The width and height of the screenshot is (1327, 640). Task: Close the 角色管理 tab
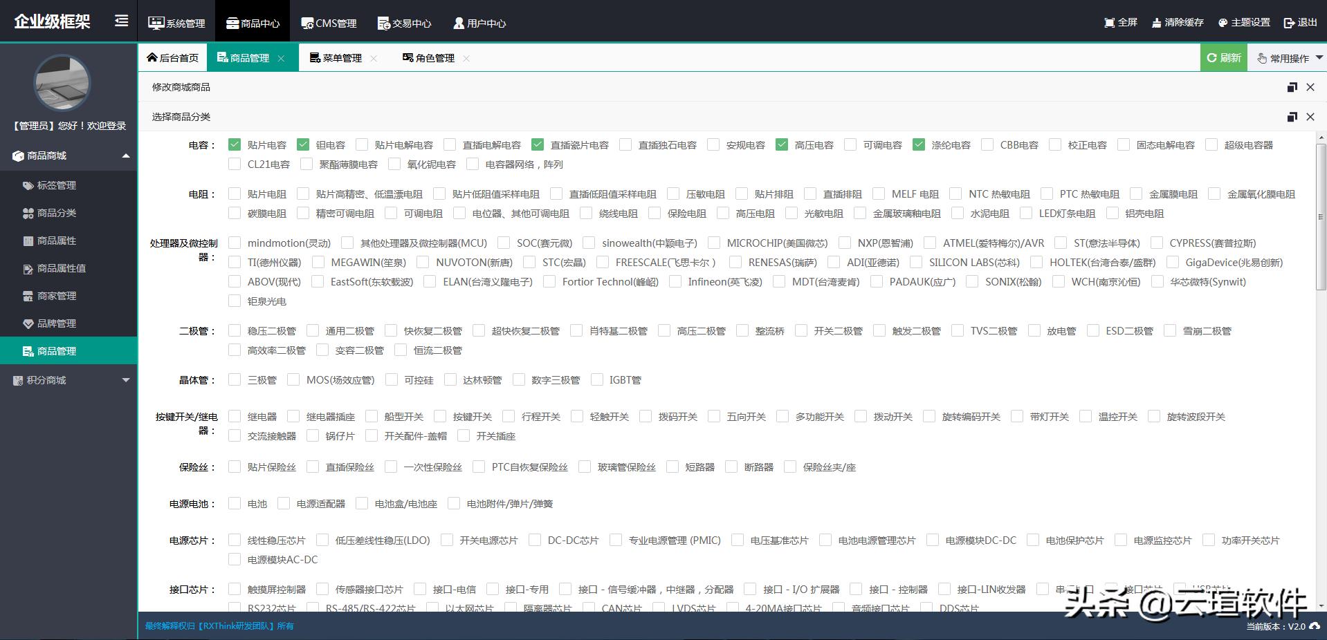click(466, 58)
